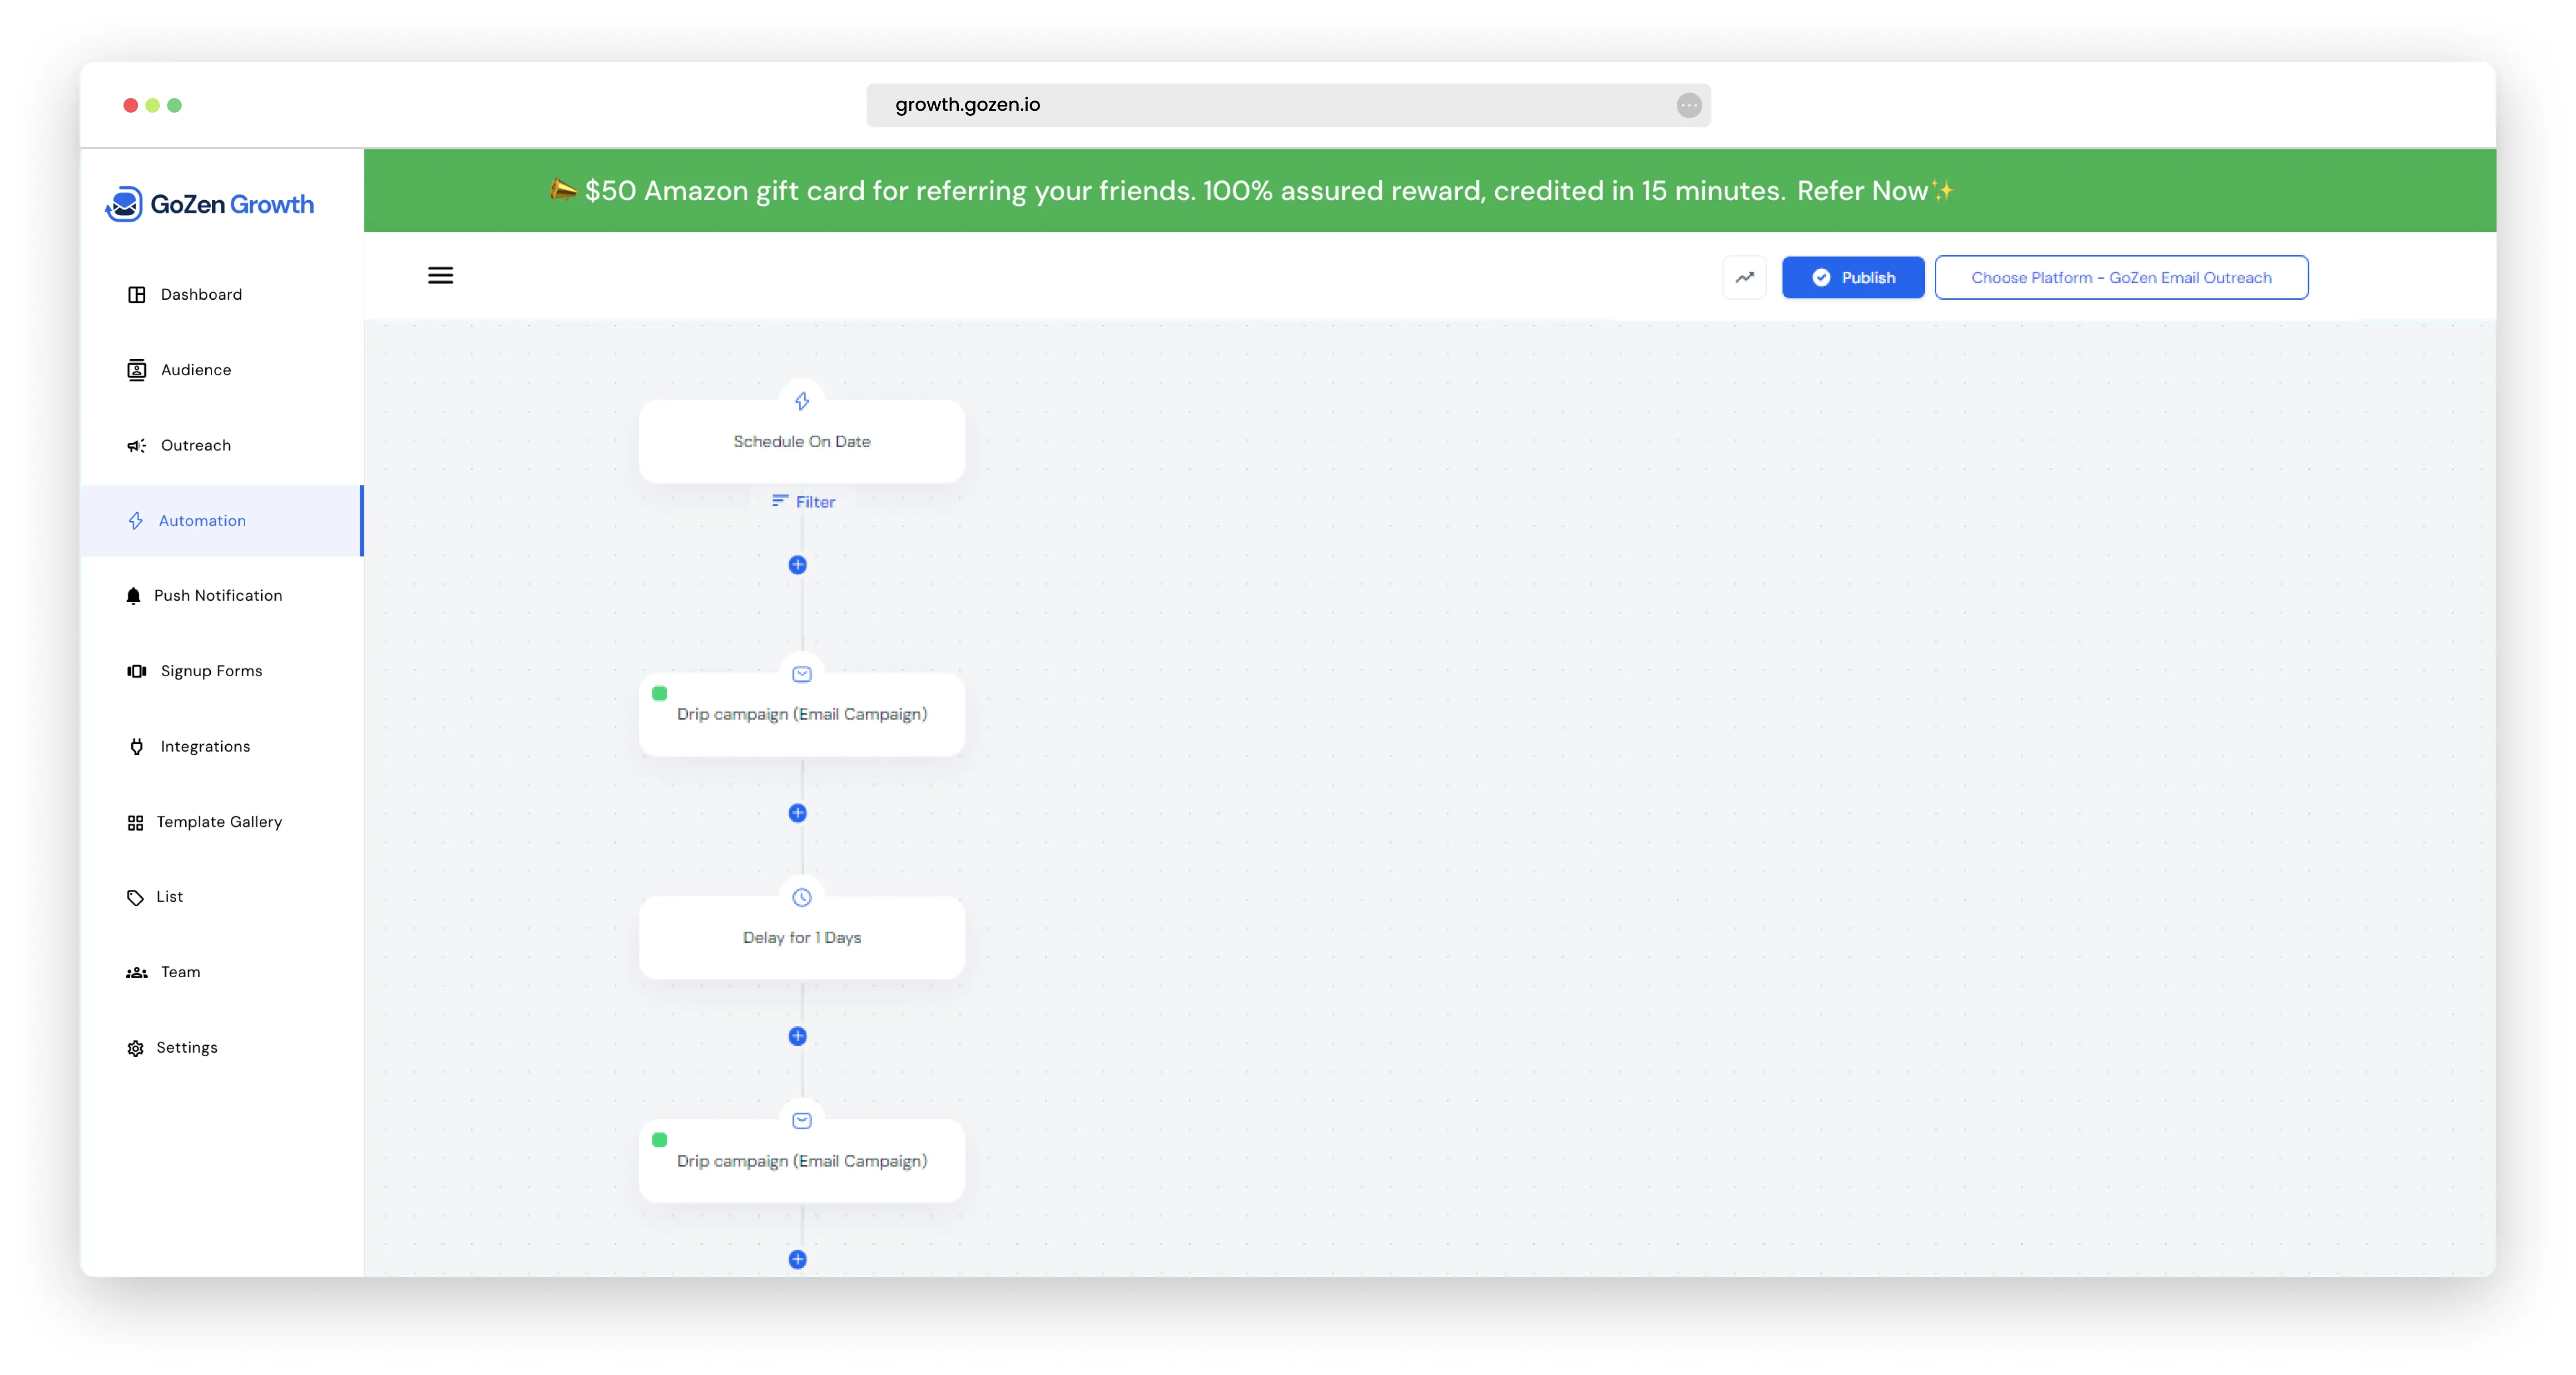
Task: Click envelope icon on first Drip campaign
Action: [801, 673]
